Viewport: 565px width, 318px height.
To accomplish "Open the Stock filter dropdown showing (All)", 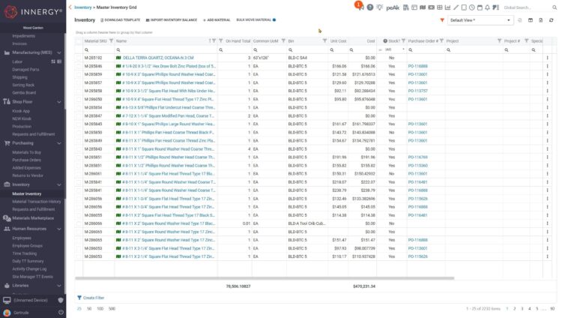I will click(393, 49).
